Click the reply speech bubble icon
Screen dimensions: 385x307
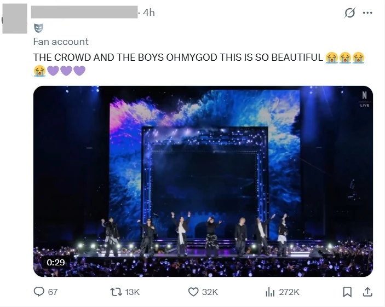pos(39,292)
